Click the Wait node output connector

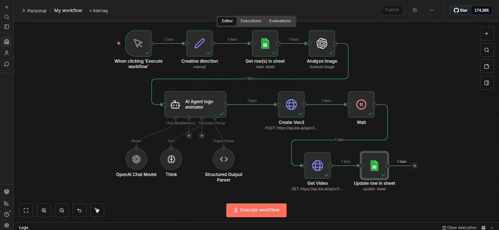374,105
